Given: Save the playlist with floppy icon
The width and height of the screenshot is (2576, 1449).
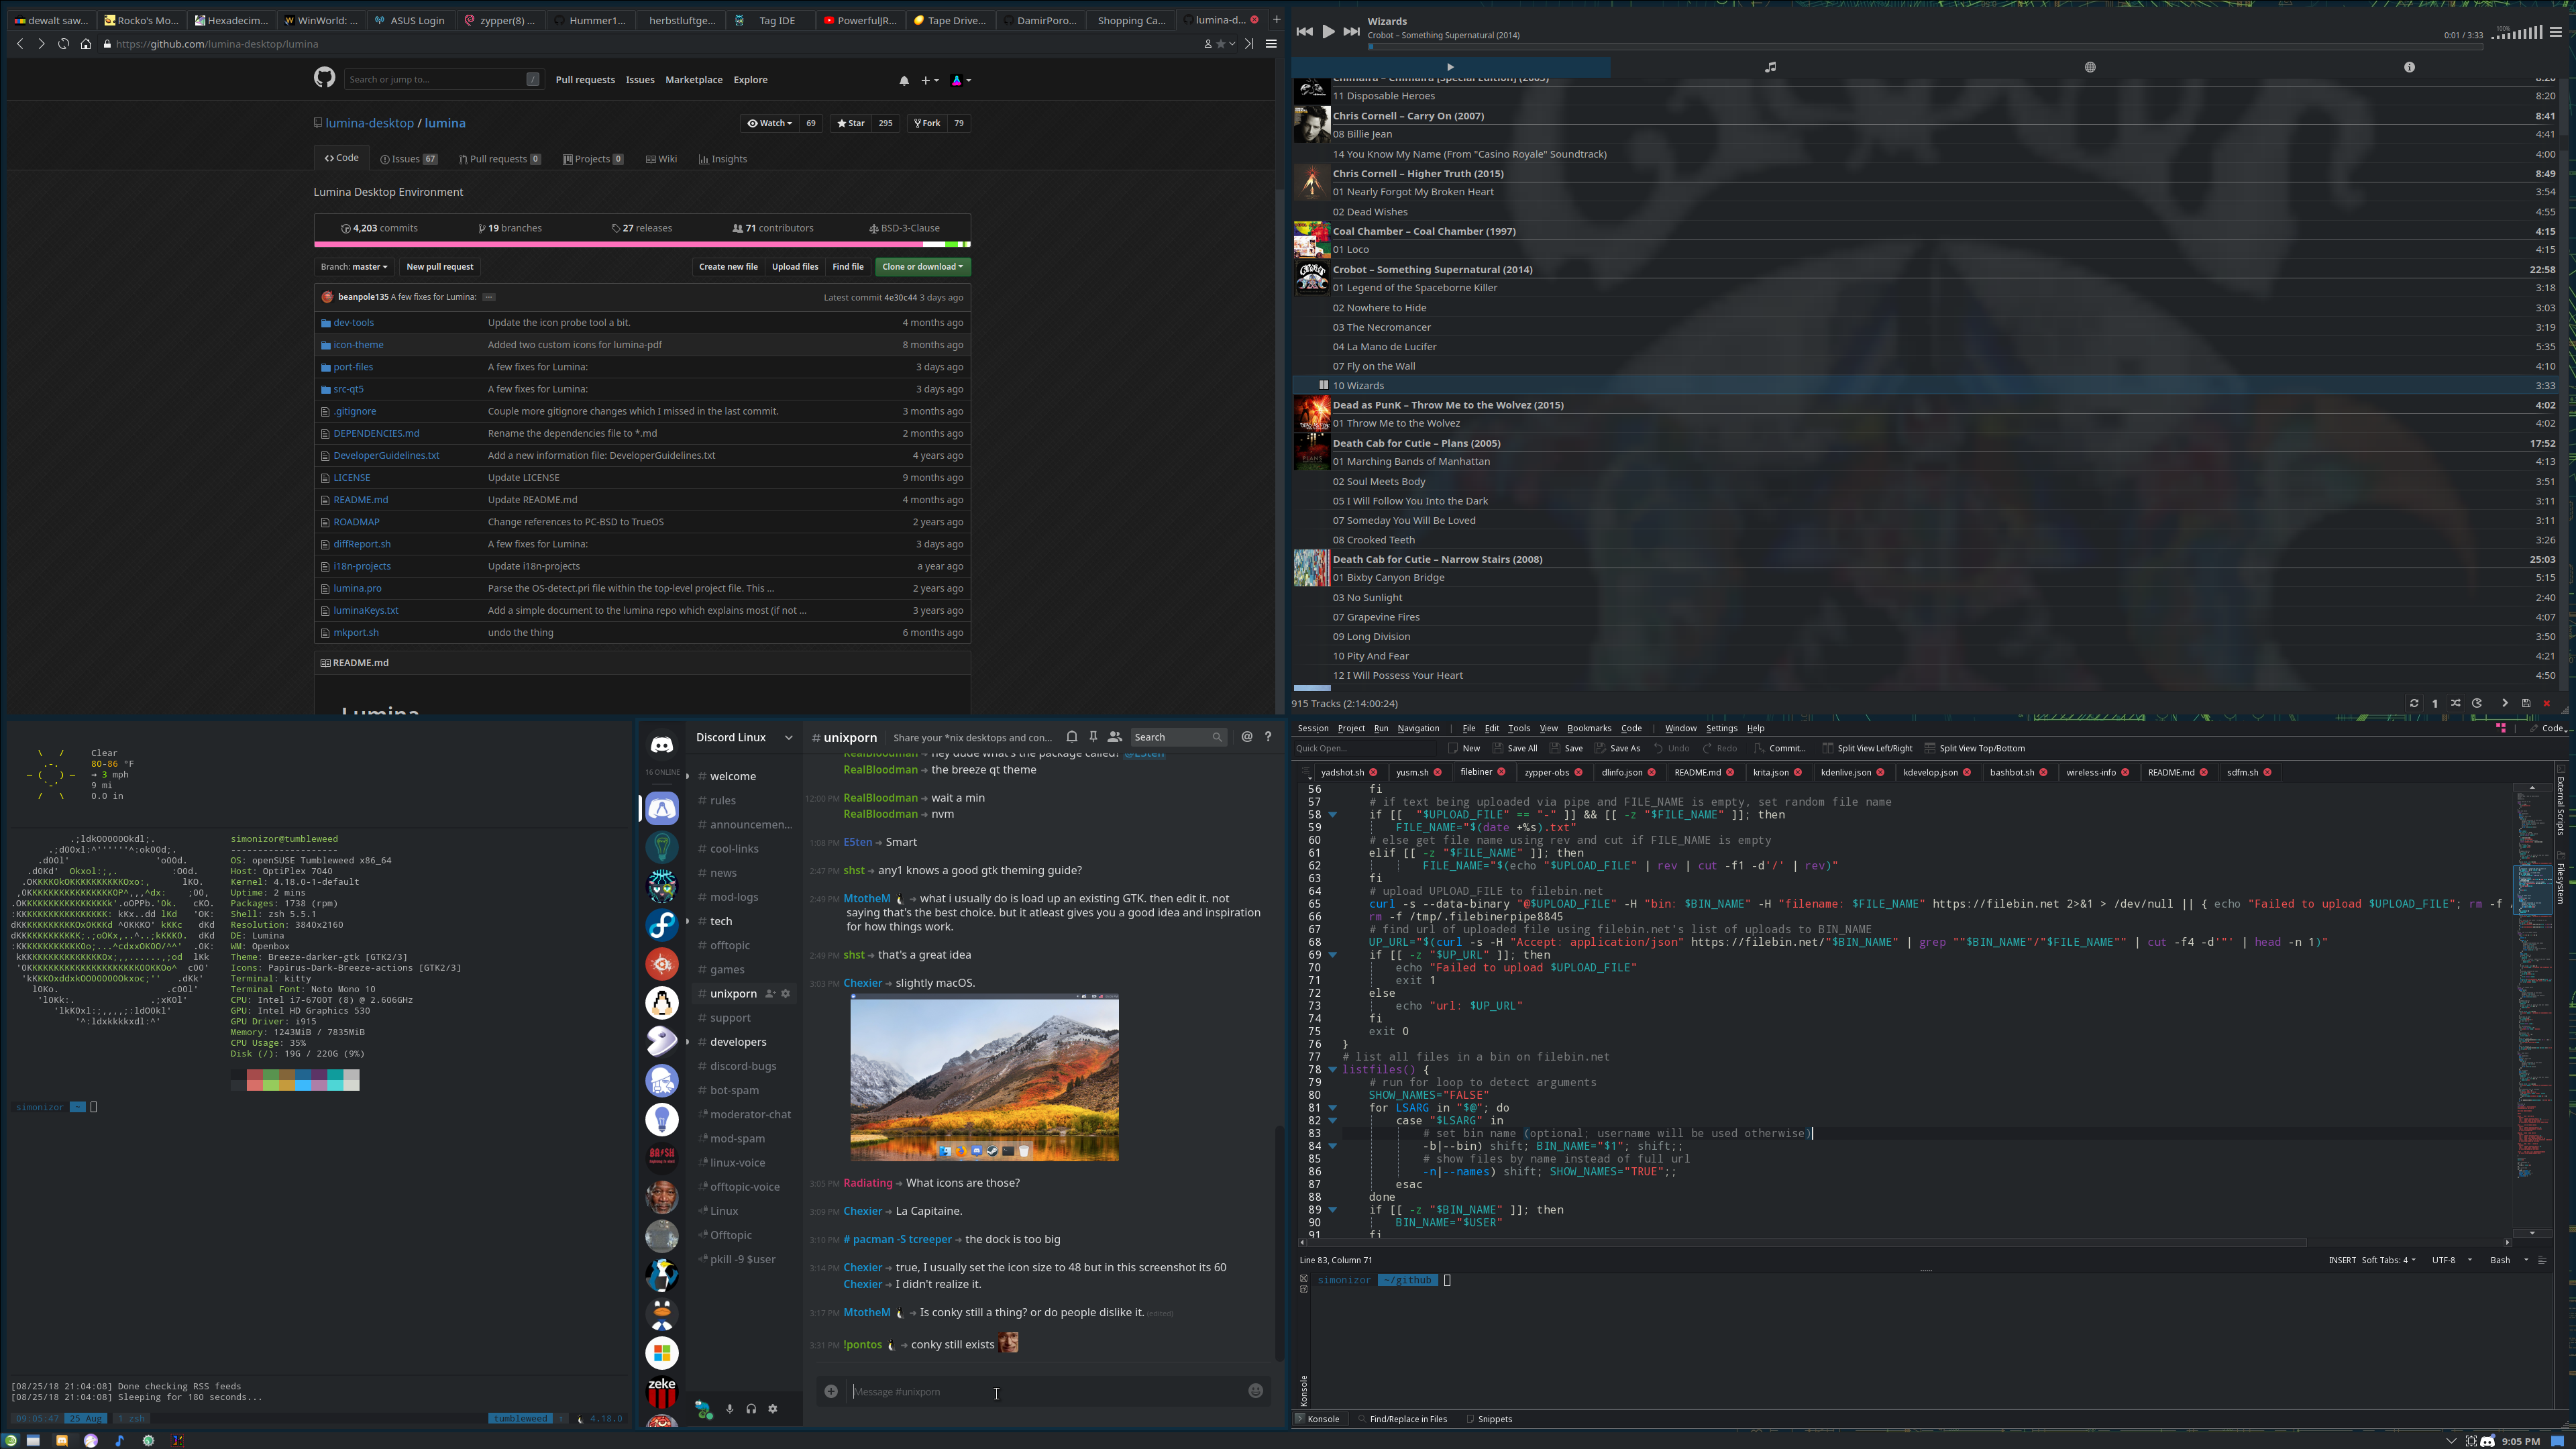Looking at the screenshot, I should pyautogui.click(x=2526, y=703).
